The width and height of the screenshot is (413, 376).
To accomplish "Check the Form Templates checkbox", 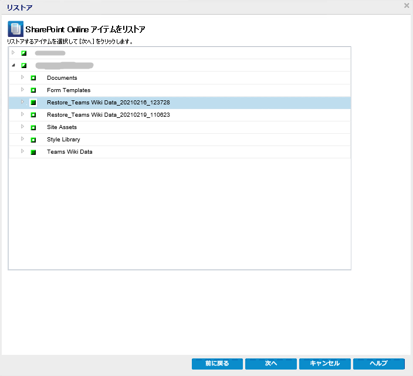I will click(33, 90).
